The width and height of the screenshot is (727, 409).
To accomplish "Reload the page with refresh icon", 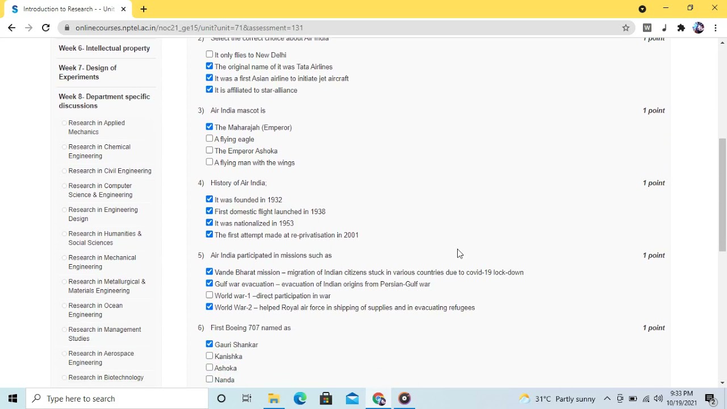I will (46, 27).
